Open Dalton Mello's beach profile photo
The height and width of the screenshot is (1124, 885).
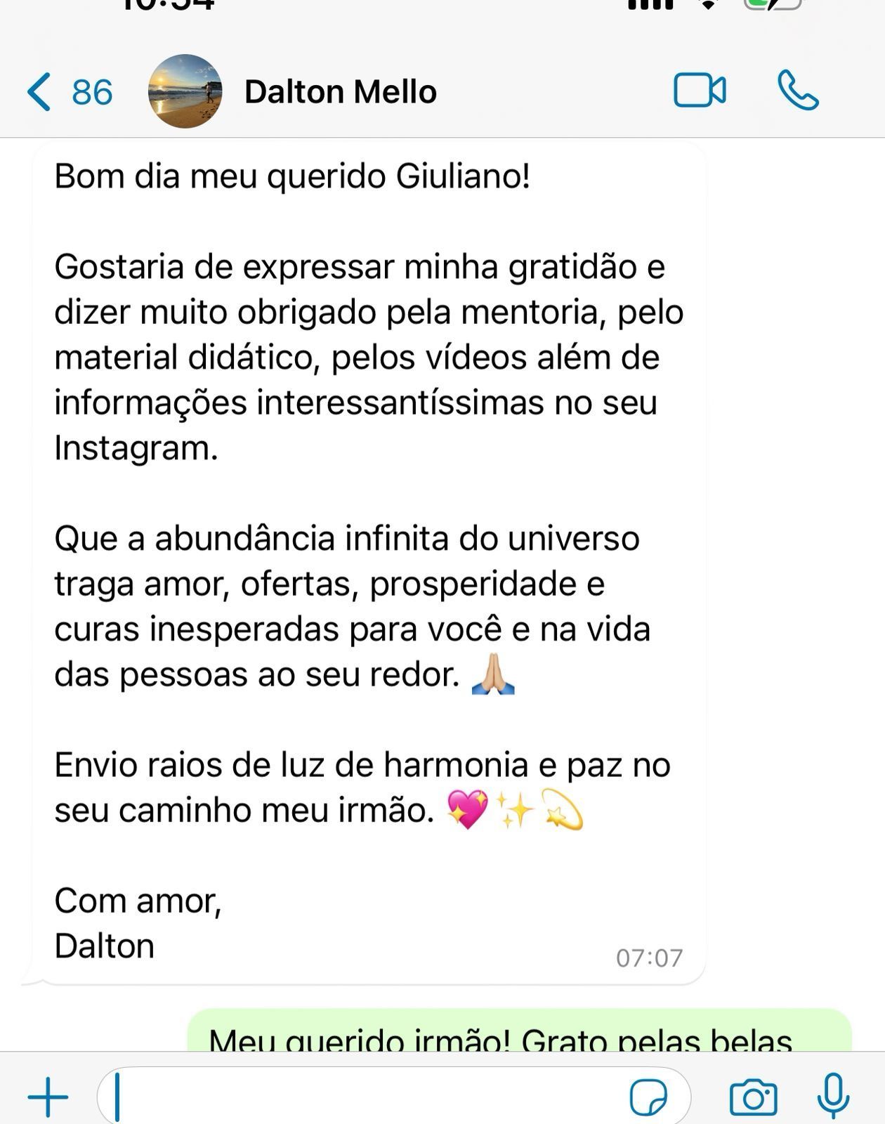(x=185, y=91)
